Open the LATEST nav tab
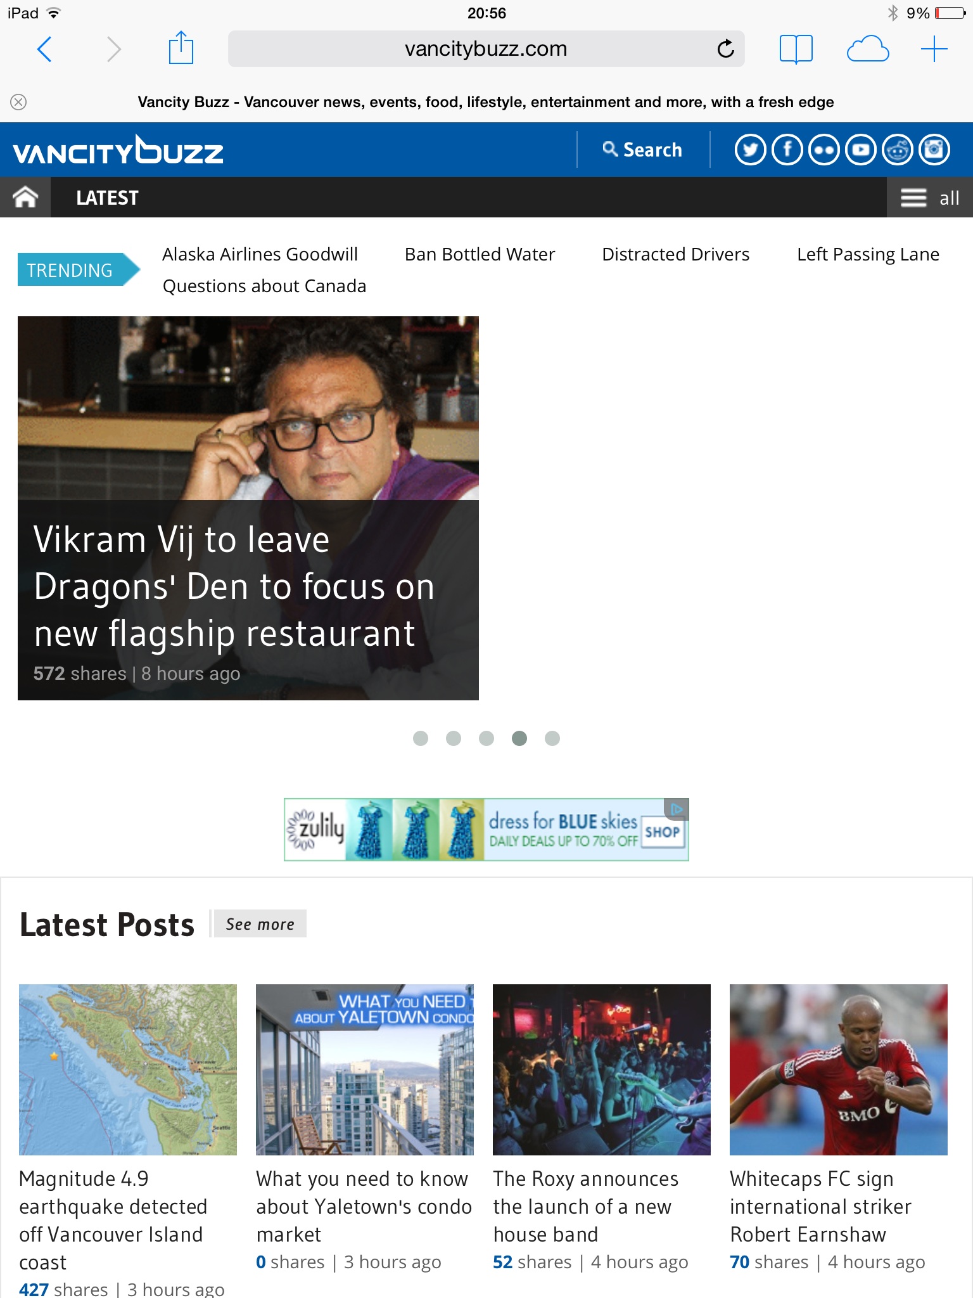 pos(107,198)
